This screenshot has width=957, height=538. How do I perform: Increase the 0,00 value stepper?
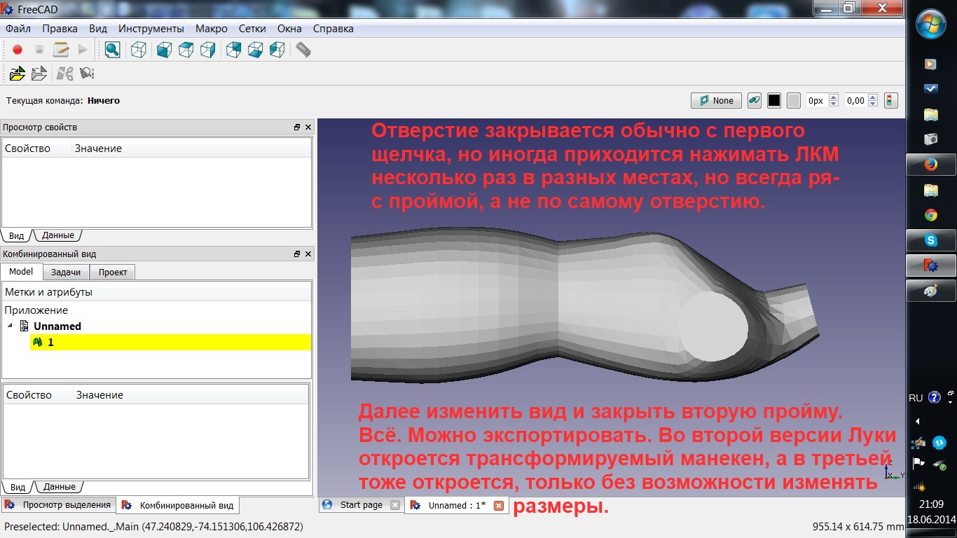(873, 97)
